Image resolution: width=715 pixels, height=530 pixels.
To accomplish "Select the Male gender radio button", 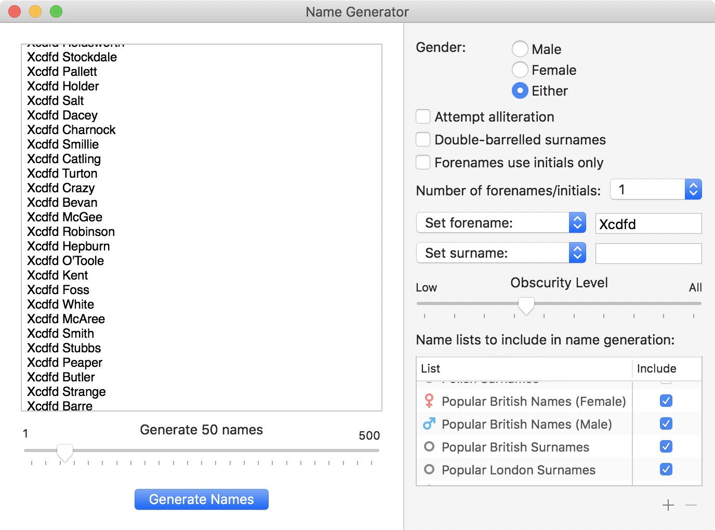I will point(520,49).
